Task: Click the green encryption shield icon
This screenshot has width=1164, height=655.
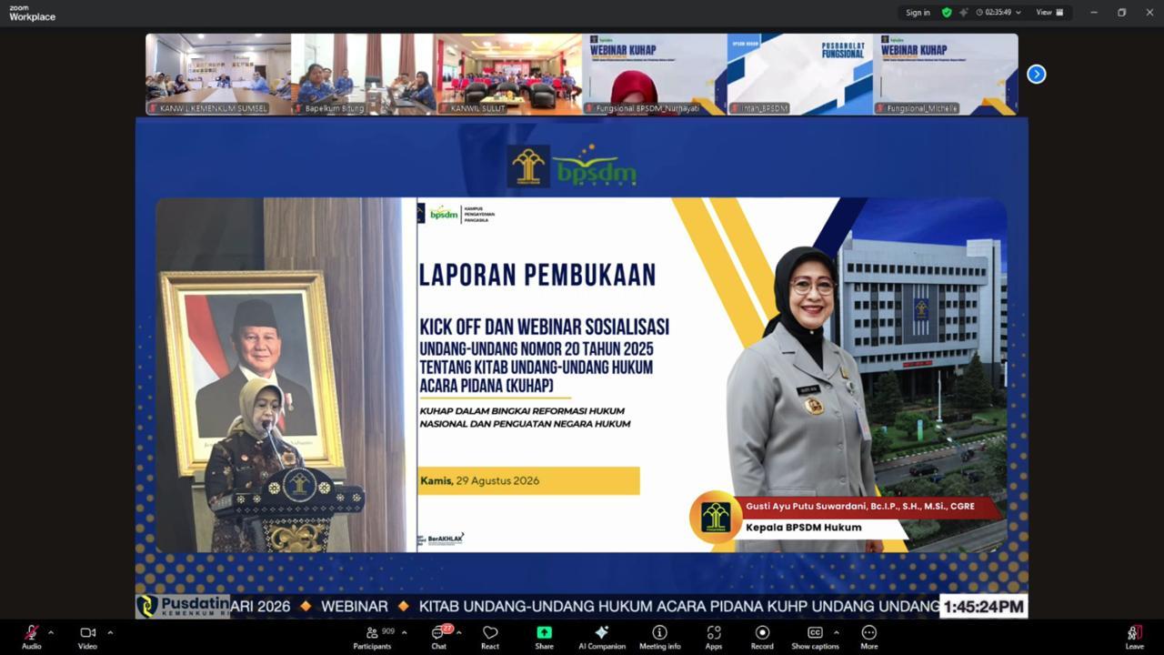Action: tap(947, 13)
